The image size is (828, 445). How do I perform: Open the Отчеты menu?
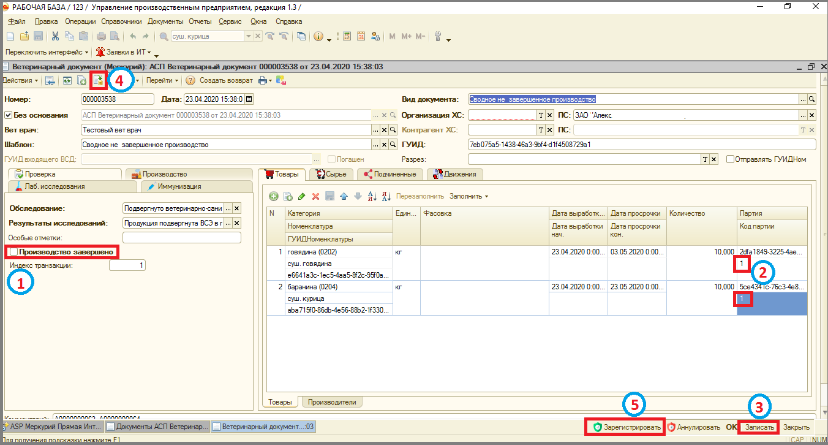(200, 21)
